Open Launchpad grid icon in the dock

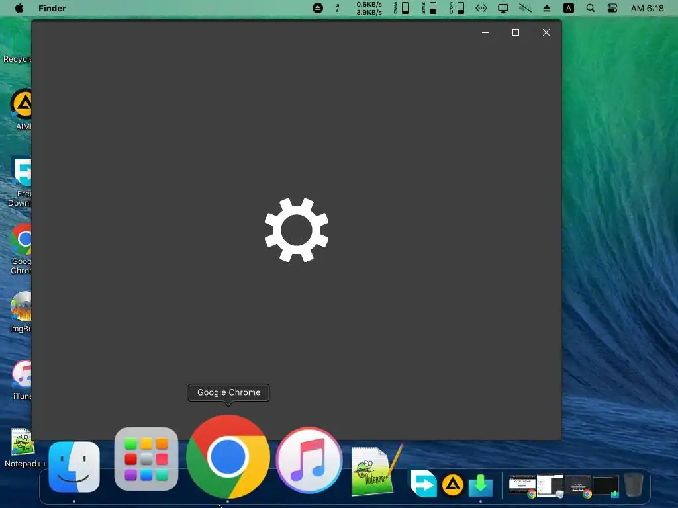(x=146, y=459)
